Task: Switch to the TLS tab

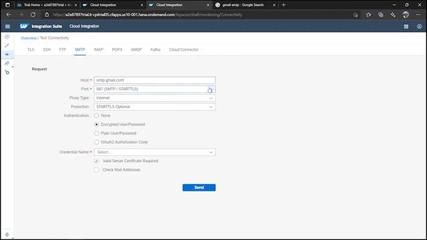Action: point(31,49)
